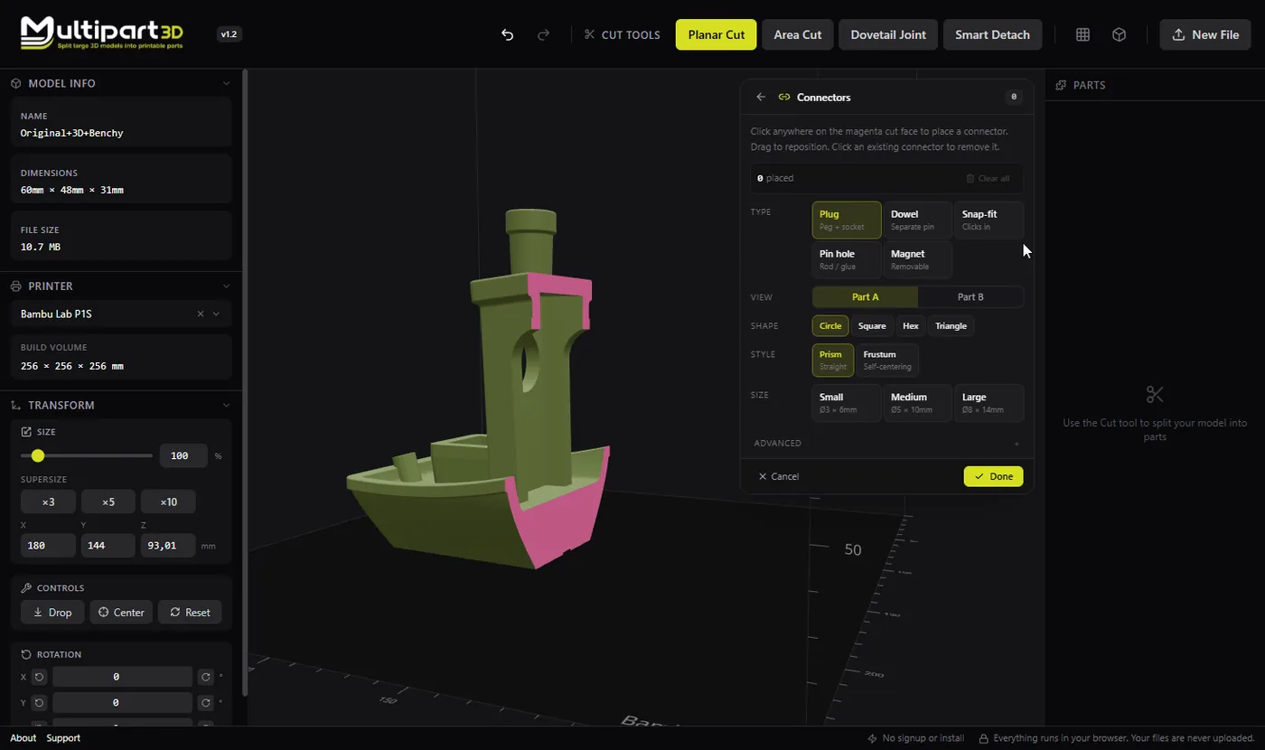Reset the model transform
The width and height of the screenshot is (1265, 750).
tap(190, 612)
